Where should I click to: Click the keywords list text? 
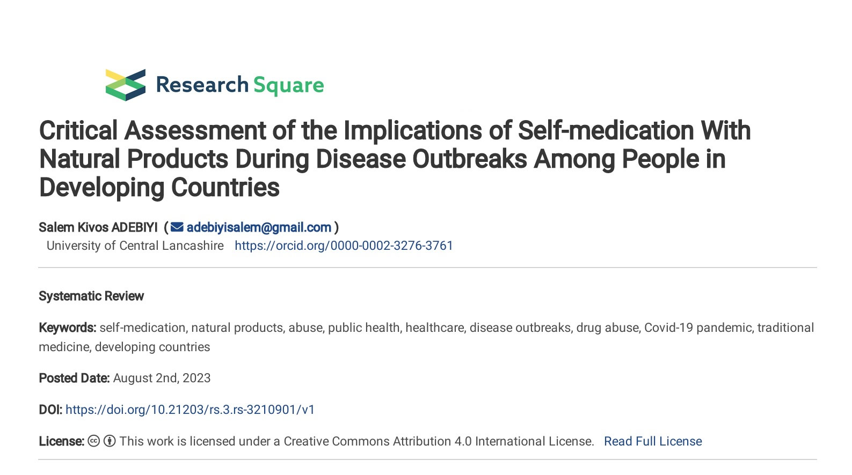pos(426,337)
